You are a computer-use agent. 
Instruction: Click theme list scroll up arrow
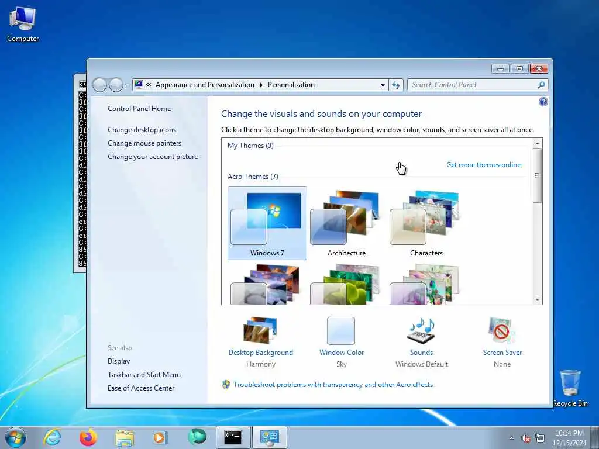538,143
